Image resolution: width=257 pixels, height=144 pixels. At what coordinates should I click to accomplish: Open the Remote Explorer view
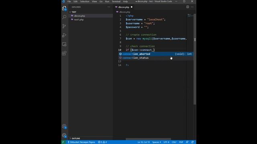[64, 44]
